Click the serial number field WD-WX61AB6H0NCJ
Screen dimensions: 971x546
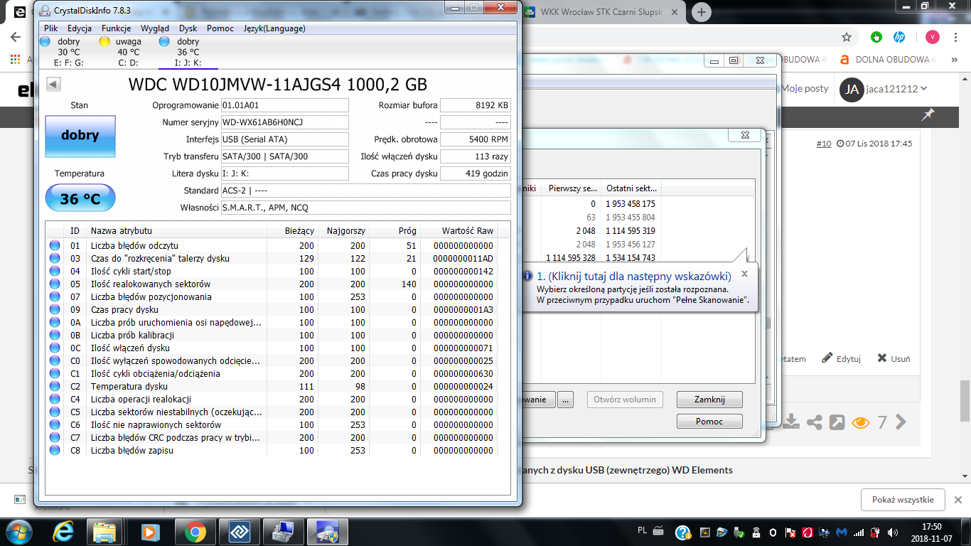[284, 122]
